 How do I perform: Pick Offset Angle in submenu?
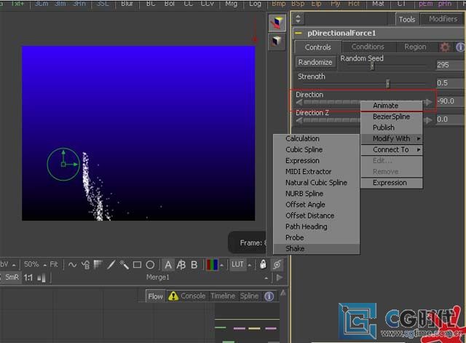(x=317, y=205)
